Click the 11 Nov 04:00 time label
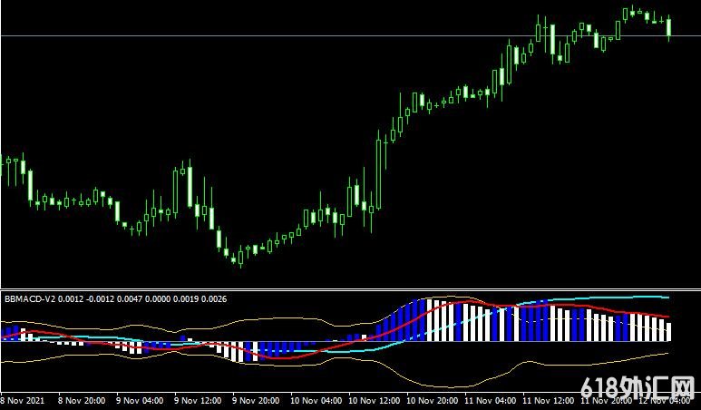Screen dimensions: 701x410 coord(490,400)
